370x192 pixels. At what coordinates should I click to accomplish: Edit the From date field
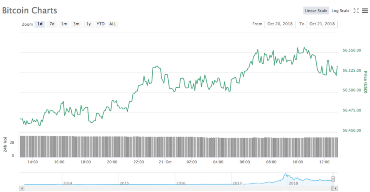click(x=280, y=24)
